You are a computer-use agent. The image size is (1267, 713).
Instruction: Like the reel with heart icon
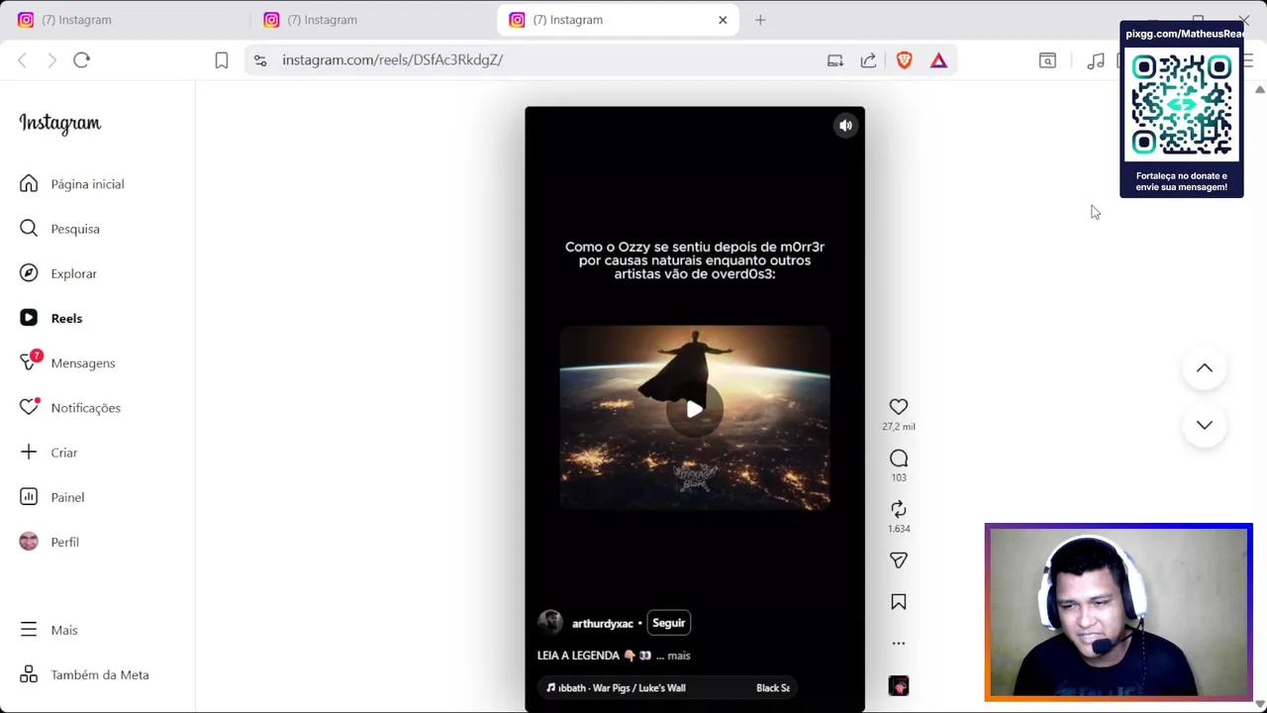coord(899,407)
